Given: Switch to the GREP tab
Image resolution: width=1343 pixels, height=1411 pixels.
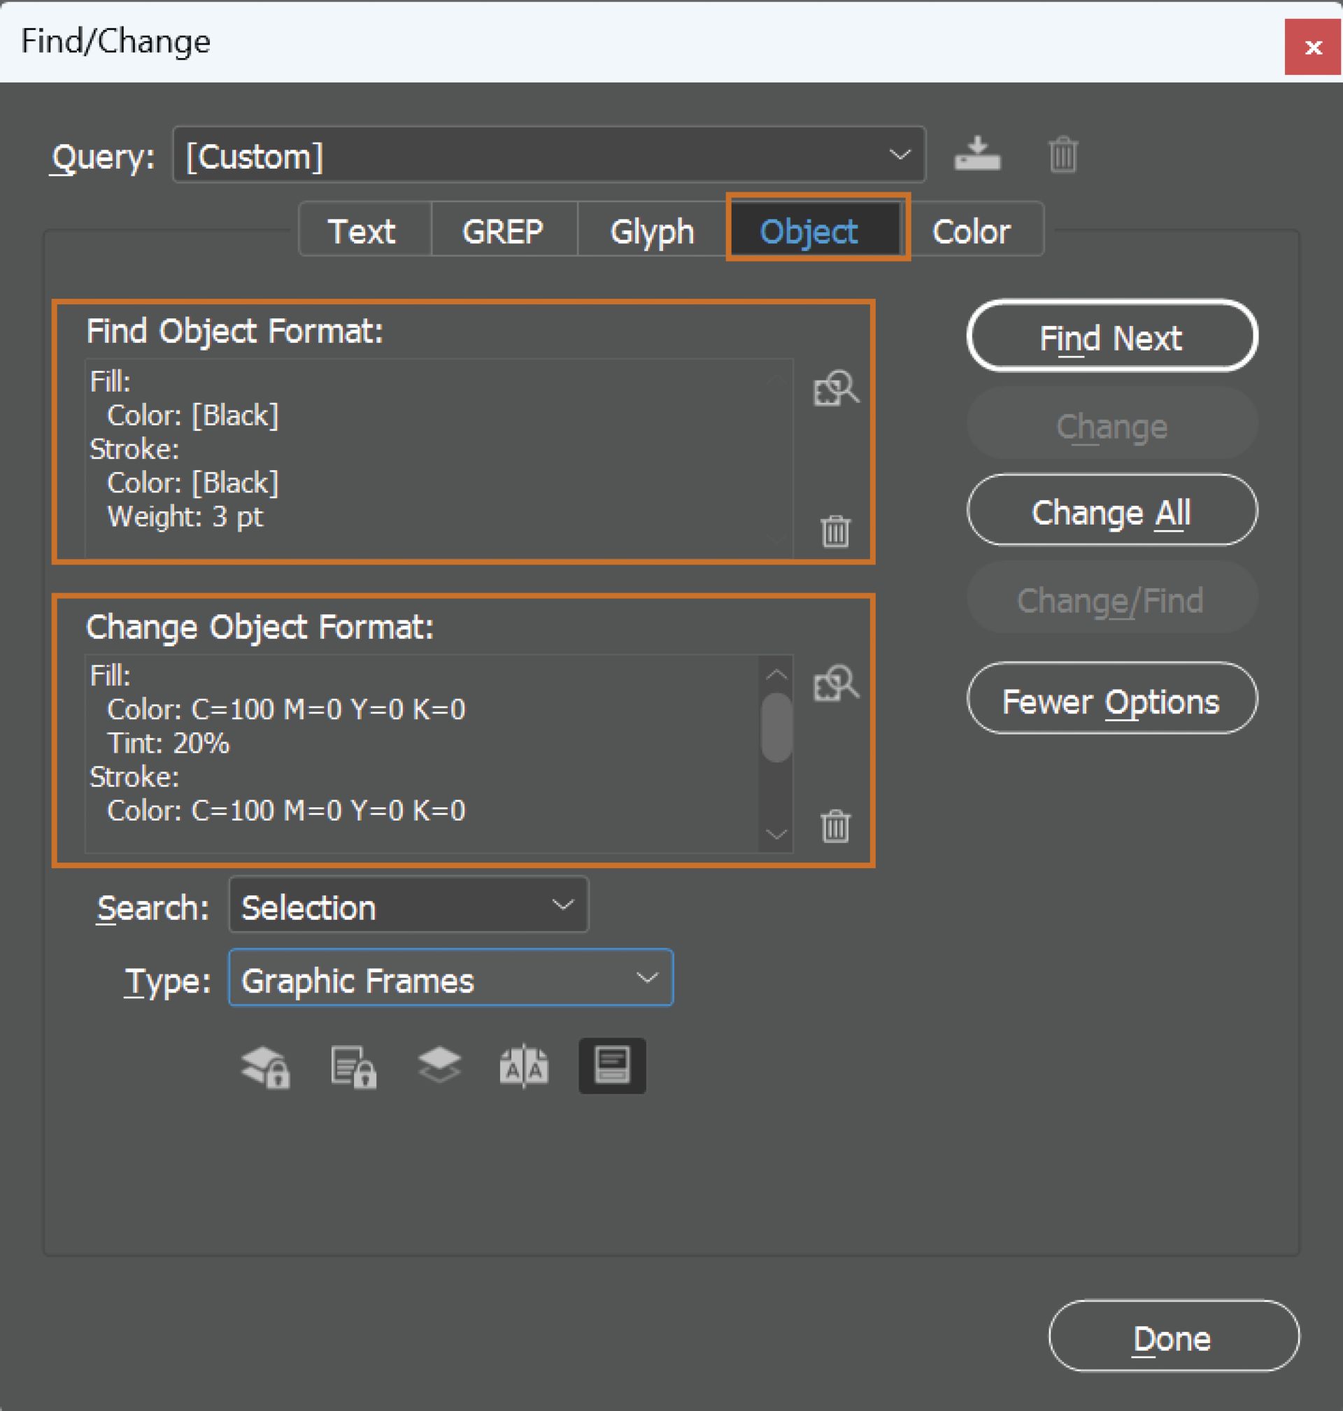Looking at the screenshot, I should [x=503, y=231].
